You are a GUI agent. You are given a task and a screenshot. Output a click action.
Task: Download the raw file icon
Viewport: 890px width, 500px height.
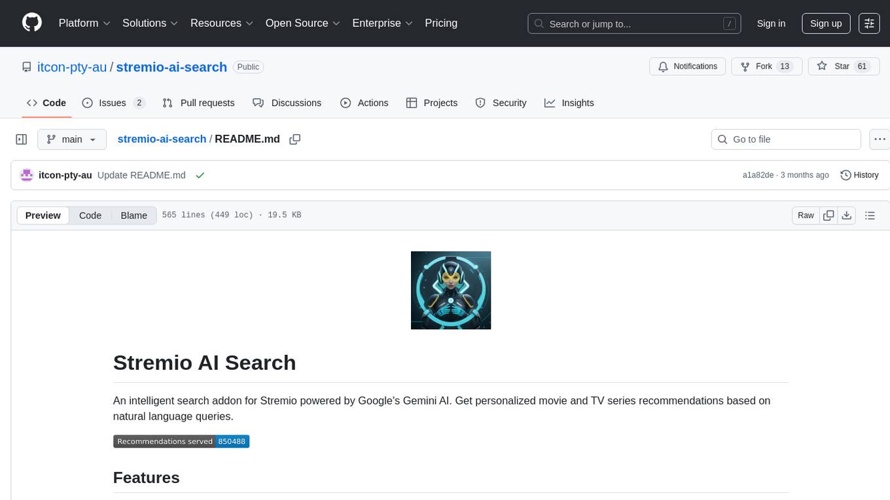(x=846, y=215)
